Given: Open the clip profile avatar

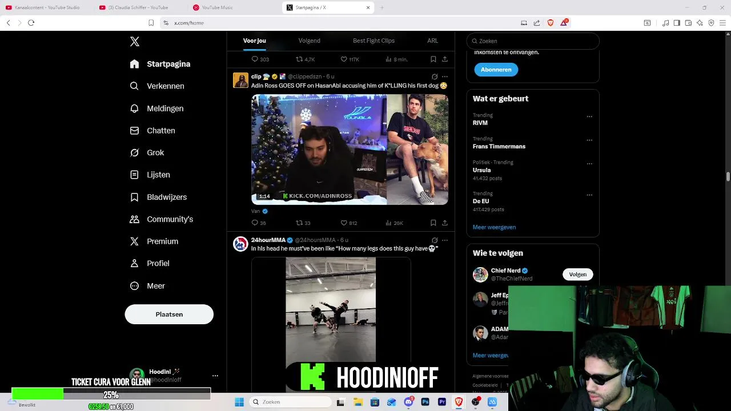Looking at the screenshot, I should 240,80.
